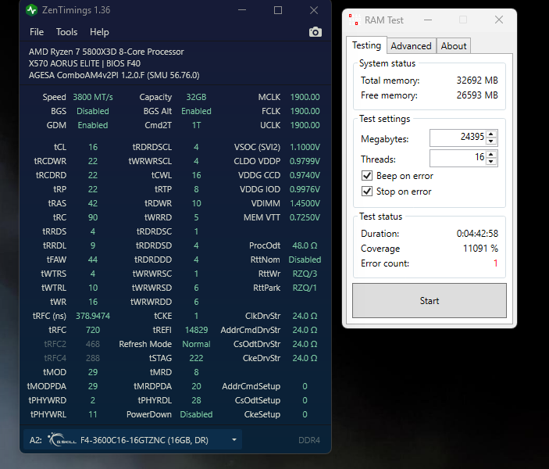This screenshot has height=469, width=549.
Task: Click the Speed value 3800 MT/s
Action: 93,97
